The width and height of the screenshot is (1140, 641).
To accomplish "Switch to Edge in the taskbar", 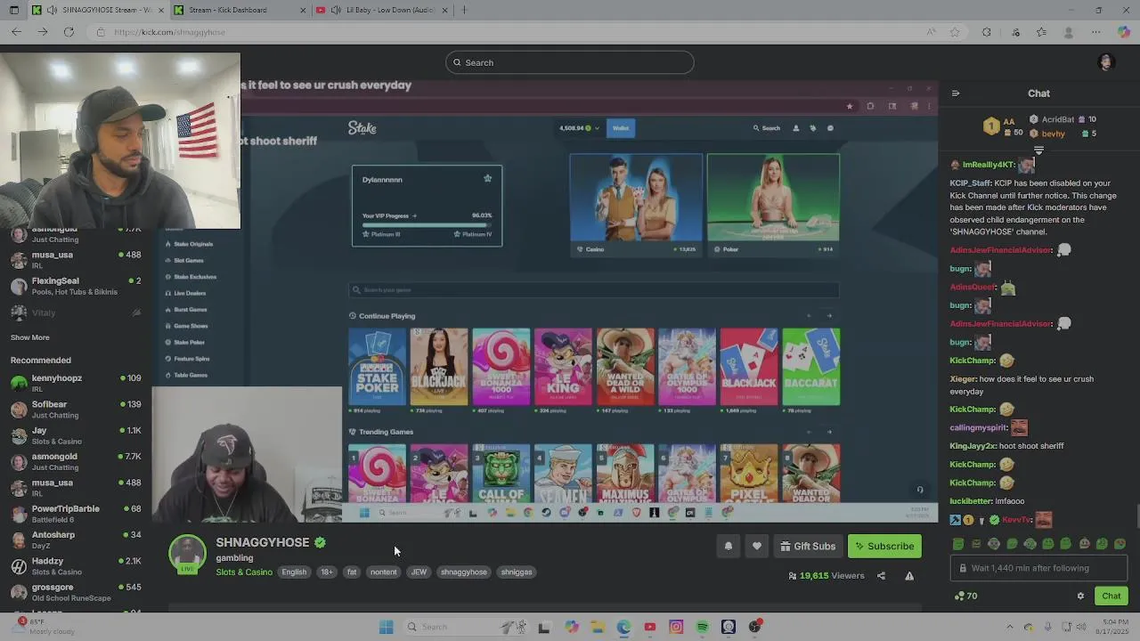I will tap(623, 627).
